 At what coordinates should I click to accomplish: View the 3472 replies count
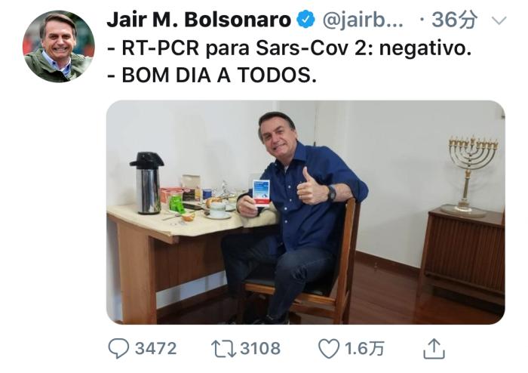tap(155, 349)
